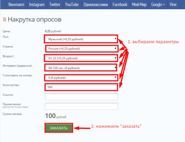
Task: Click the green ЗАКАЗАТЬ button
Action: 59,128
